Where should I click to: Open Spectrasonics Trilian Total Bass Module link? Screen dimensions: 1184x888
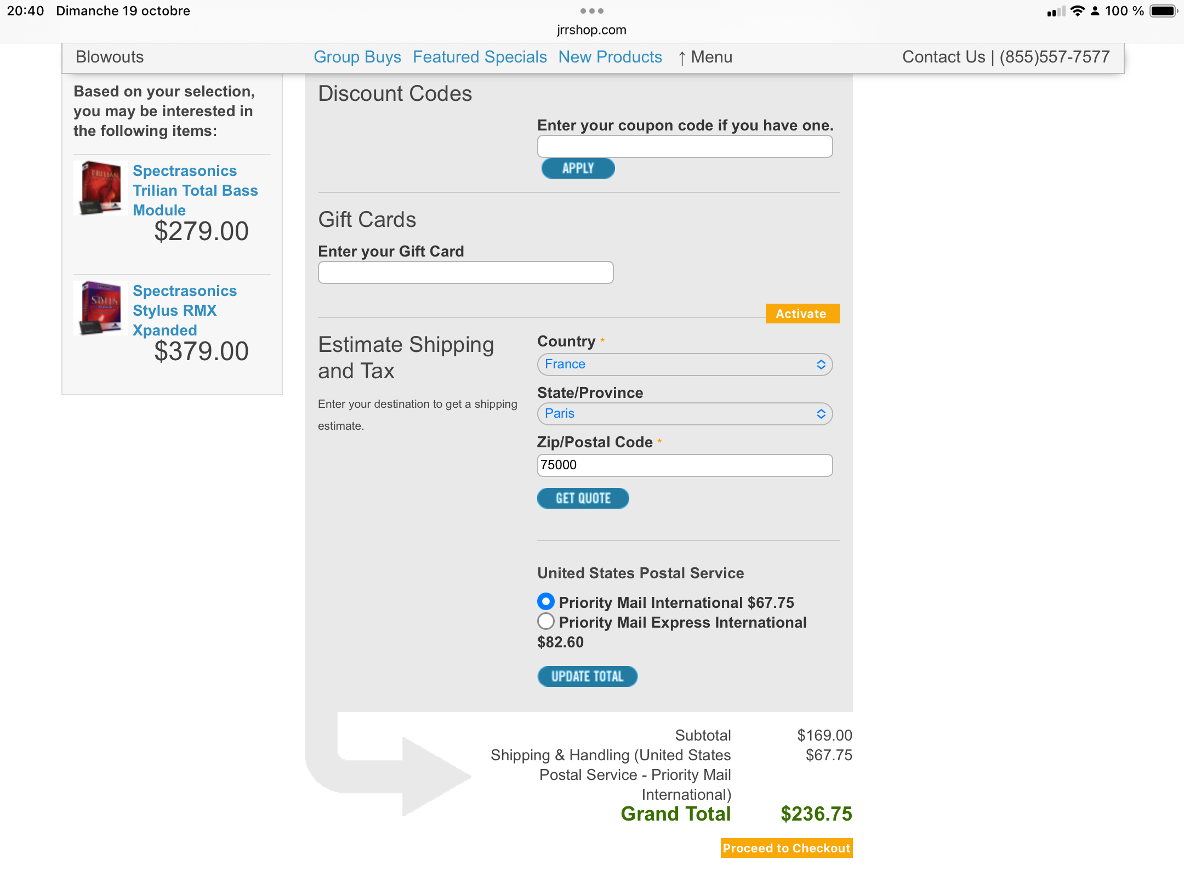tap(195, 190)
